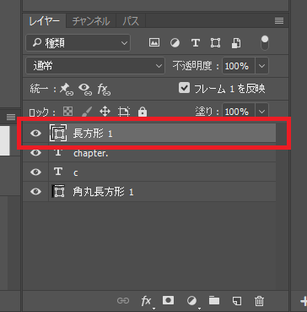Expand the 不透明度 opacity arrow
Image resolution: width=307 pixels, height=312 pixels.
click(261, 66)
